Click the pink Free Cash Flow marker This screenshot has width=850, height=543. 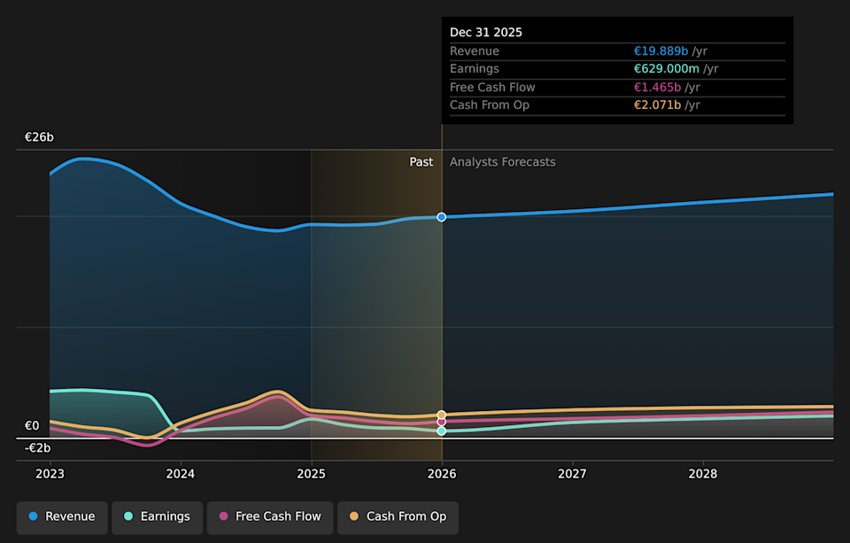(x=442, y=423)
